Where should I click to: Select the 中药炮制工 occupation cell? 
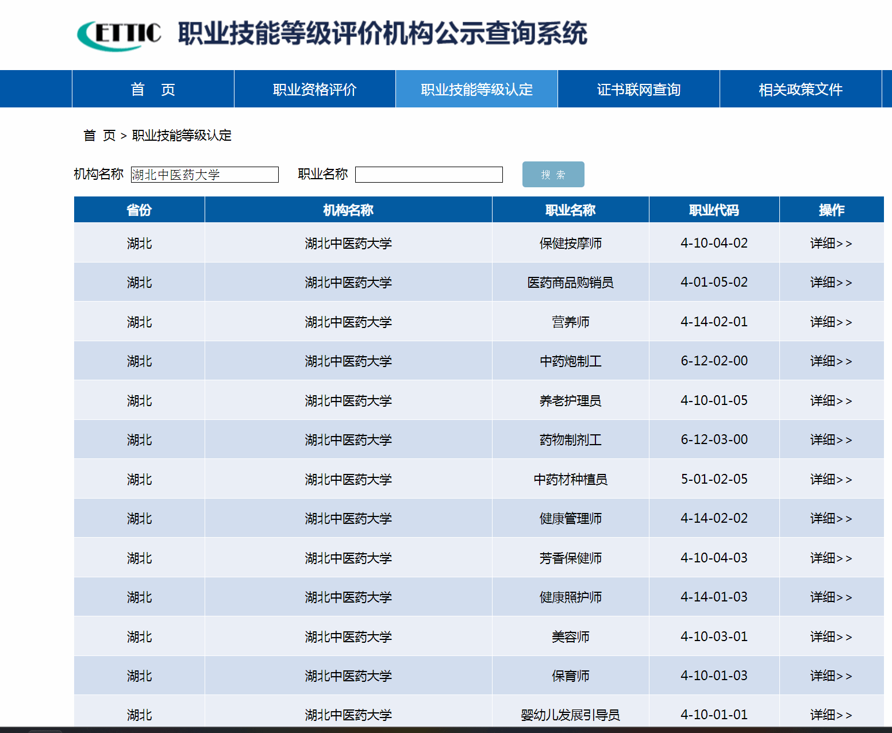571,361
